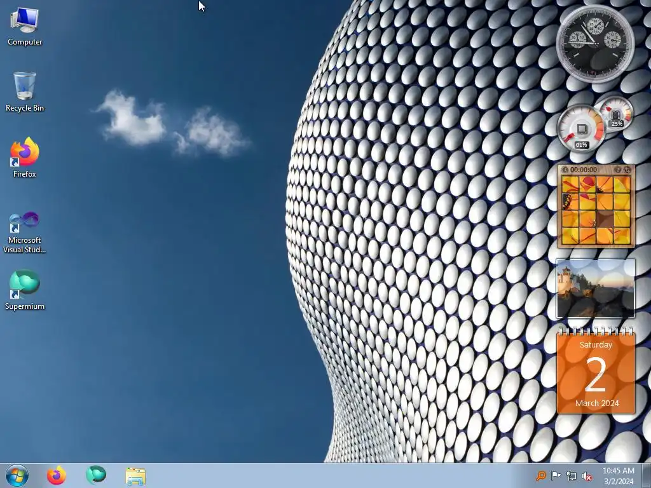
Task: Click the puzzle tile with dark spotted edge
Action: pyautogui.click(x=570, y=201)
